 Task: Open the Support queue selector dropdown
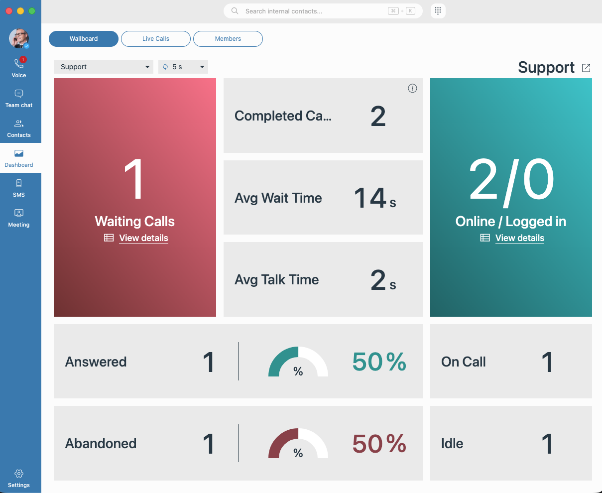pos(103,66)
